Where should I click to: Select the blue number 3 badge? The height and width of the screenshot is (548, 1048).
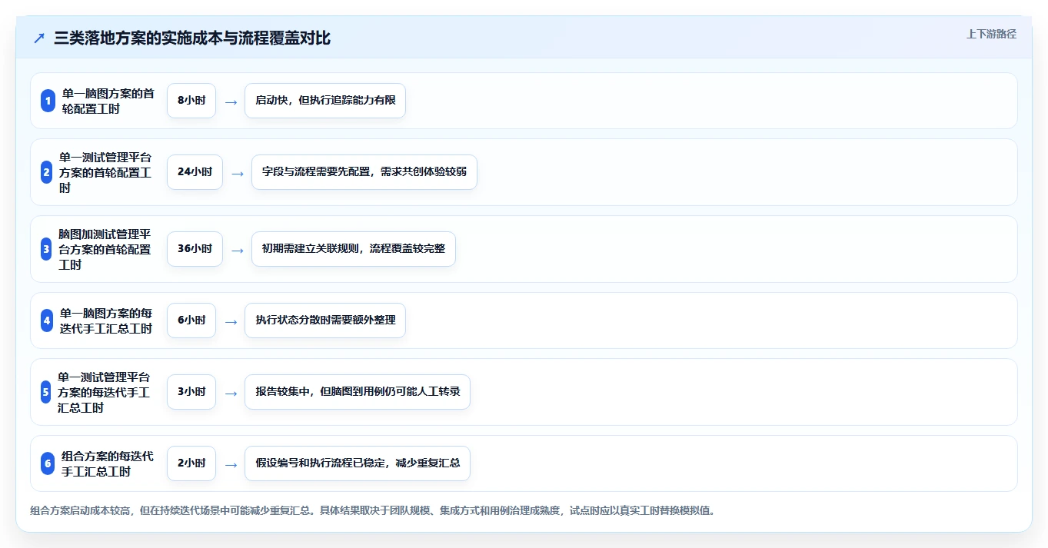46,249
